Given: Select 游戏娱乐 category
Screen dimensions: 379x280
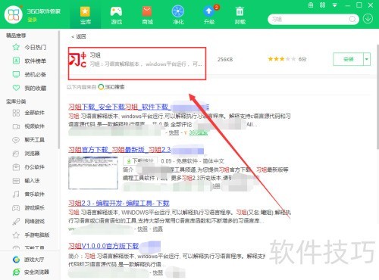Looking at the screenshot, I should [29, 208].
